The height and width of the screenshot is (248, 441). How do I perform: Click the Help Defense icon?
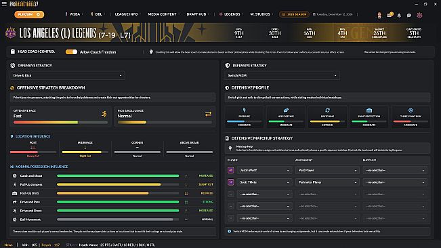coord(286,110)
